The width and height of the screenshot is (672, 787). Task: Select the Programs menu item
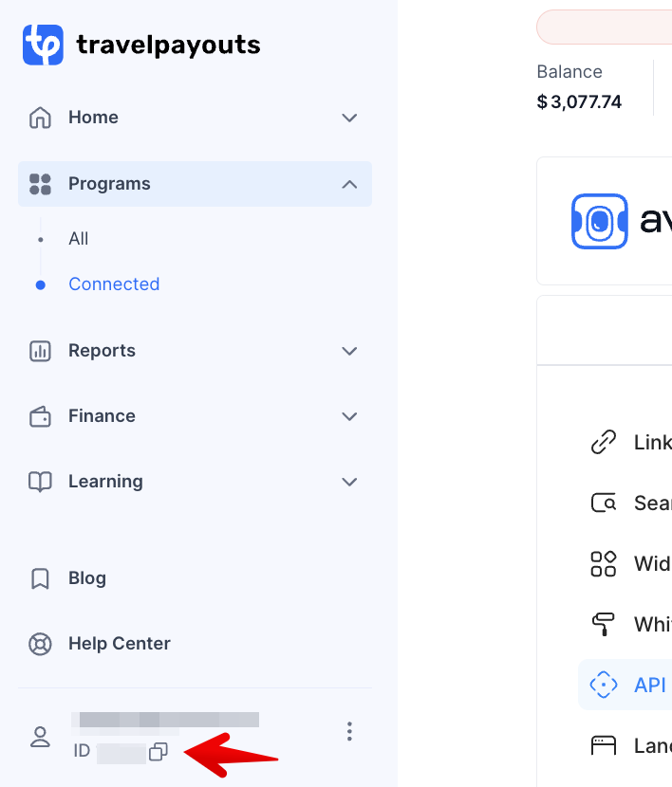click(195, 184)
